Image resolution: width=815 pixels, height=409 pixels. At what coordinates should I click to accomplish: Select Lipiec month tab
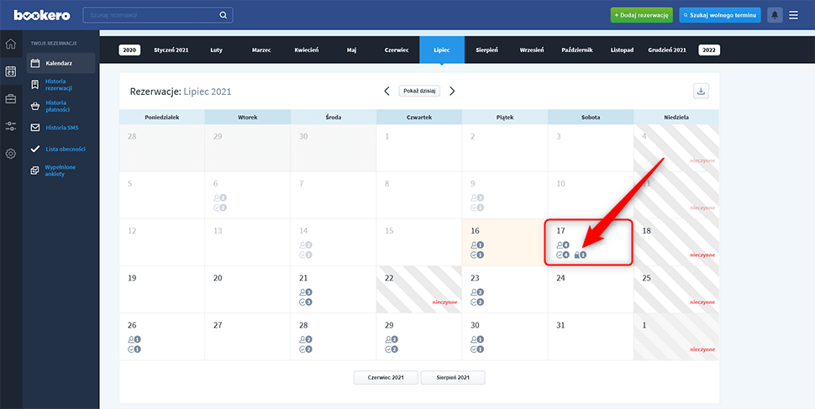[442, 50]
